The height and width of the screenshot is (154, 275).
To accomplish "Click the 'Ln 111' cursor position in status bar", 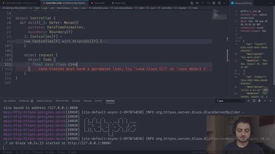I will pyautogui.click(x=199, y=152).
